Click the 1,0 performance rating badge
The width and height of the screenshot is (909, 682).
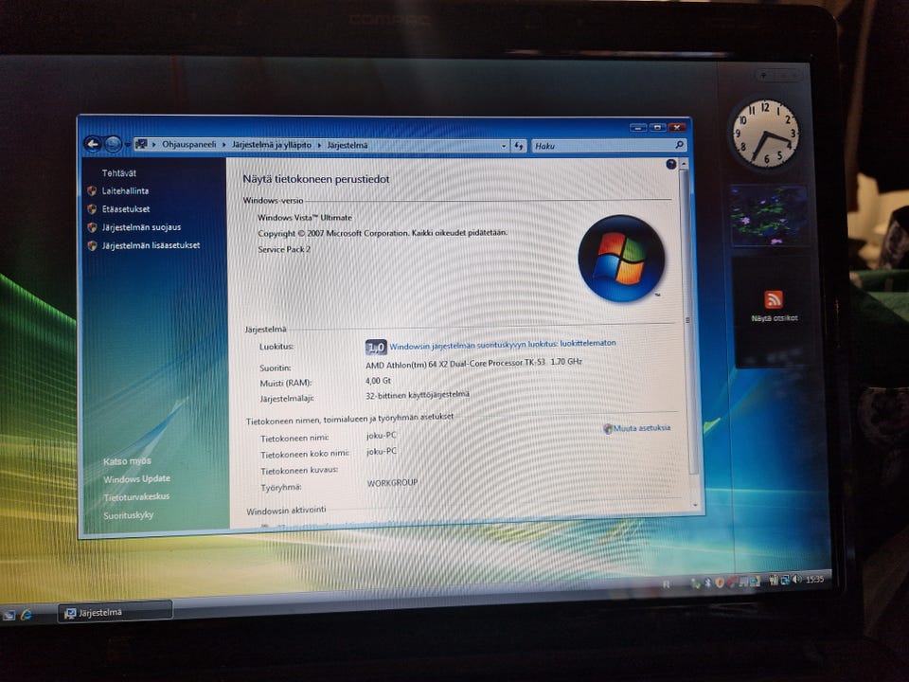coord(376,348)
